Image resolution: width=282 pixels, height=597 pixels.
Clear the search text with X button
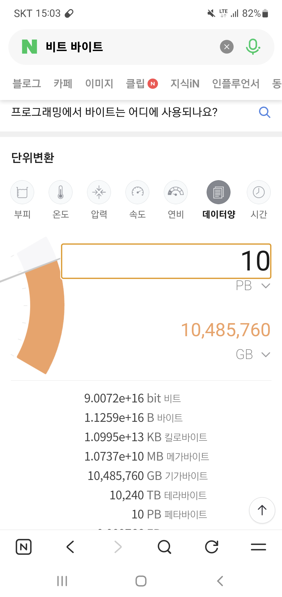point(227,47)
